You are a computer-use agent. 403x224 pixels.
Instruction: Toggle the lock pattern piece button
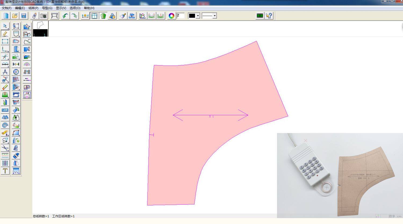tap(112, 16)
